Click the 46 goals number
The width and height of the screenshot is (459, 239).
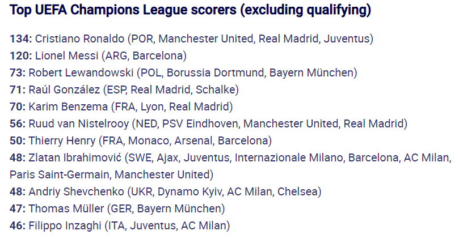tap(18, 225)
